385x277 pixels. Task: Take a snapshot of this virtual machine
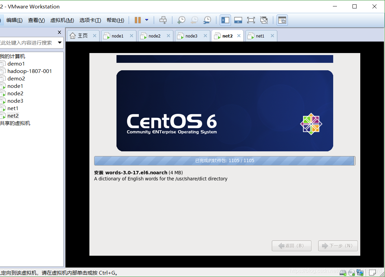pos(181,20)
